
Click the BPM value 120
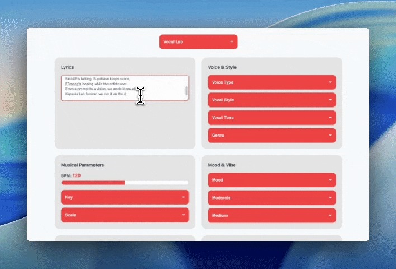click(x=77, y=175)
